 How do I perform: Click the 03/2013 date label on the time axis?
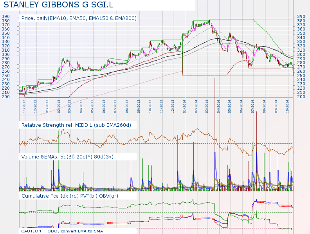pyautogui.click(x=69, y=106)
